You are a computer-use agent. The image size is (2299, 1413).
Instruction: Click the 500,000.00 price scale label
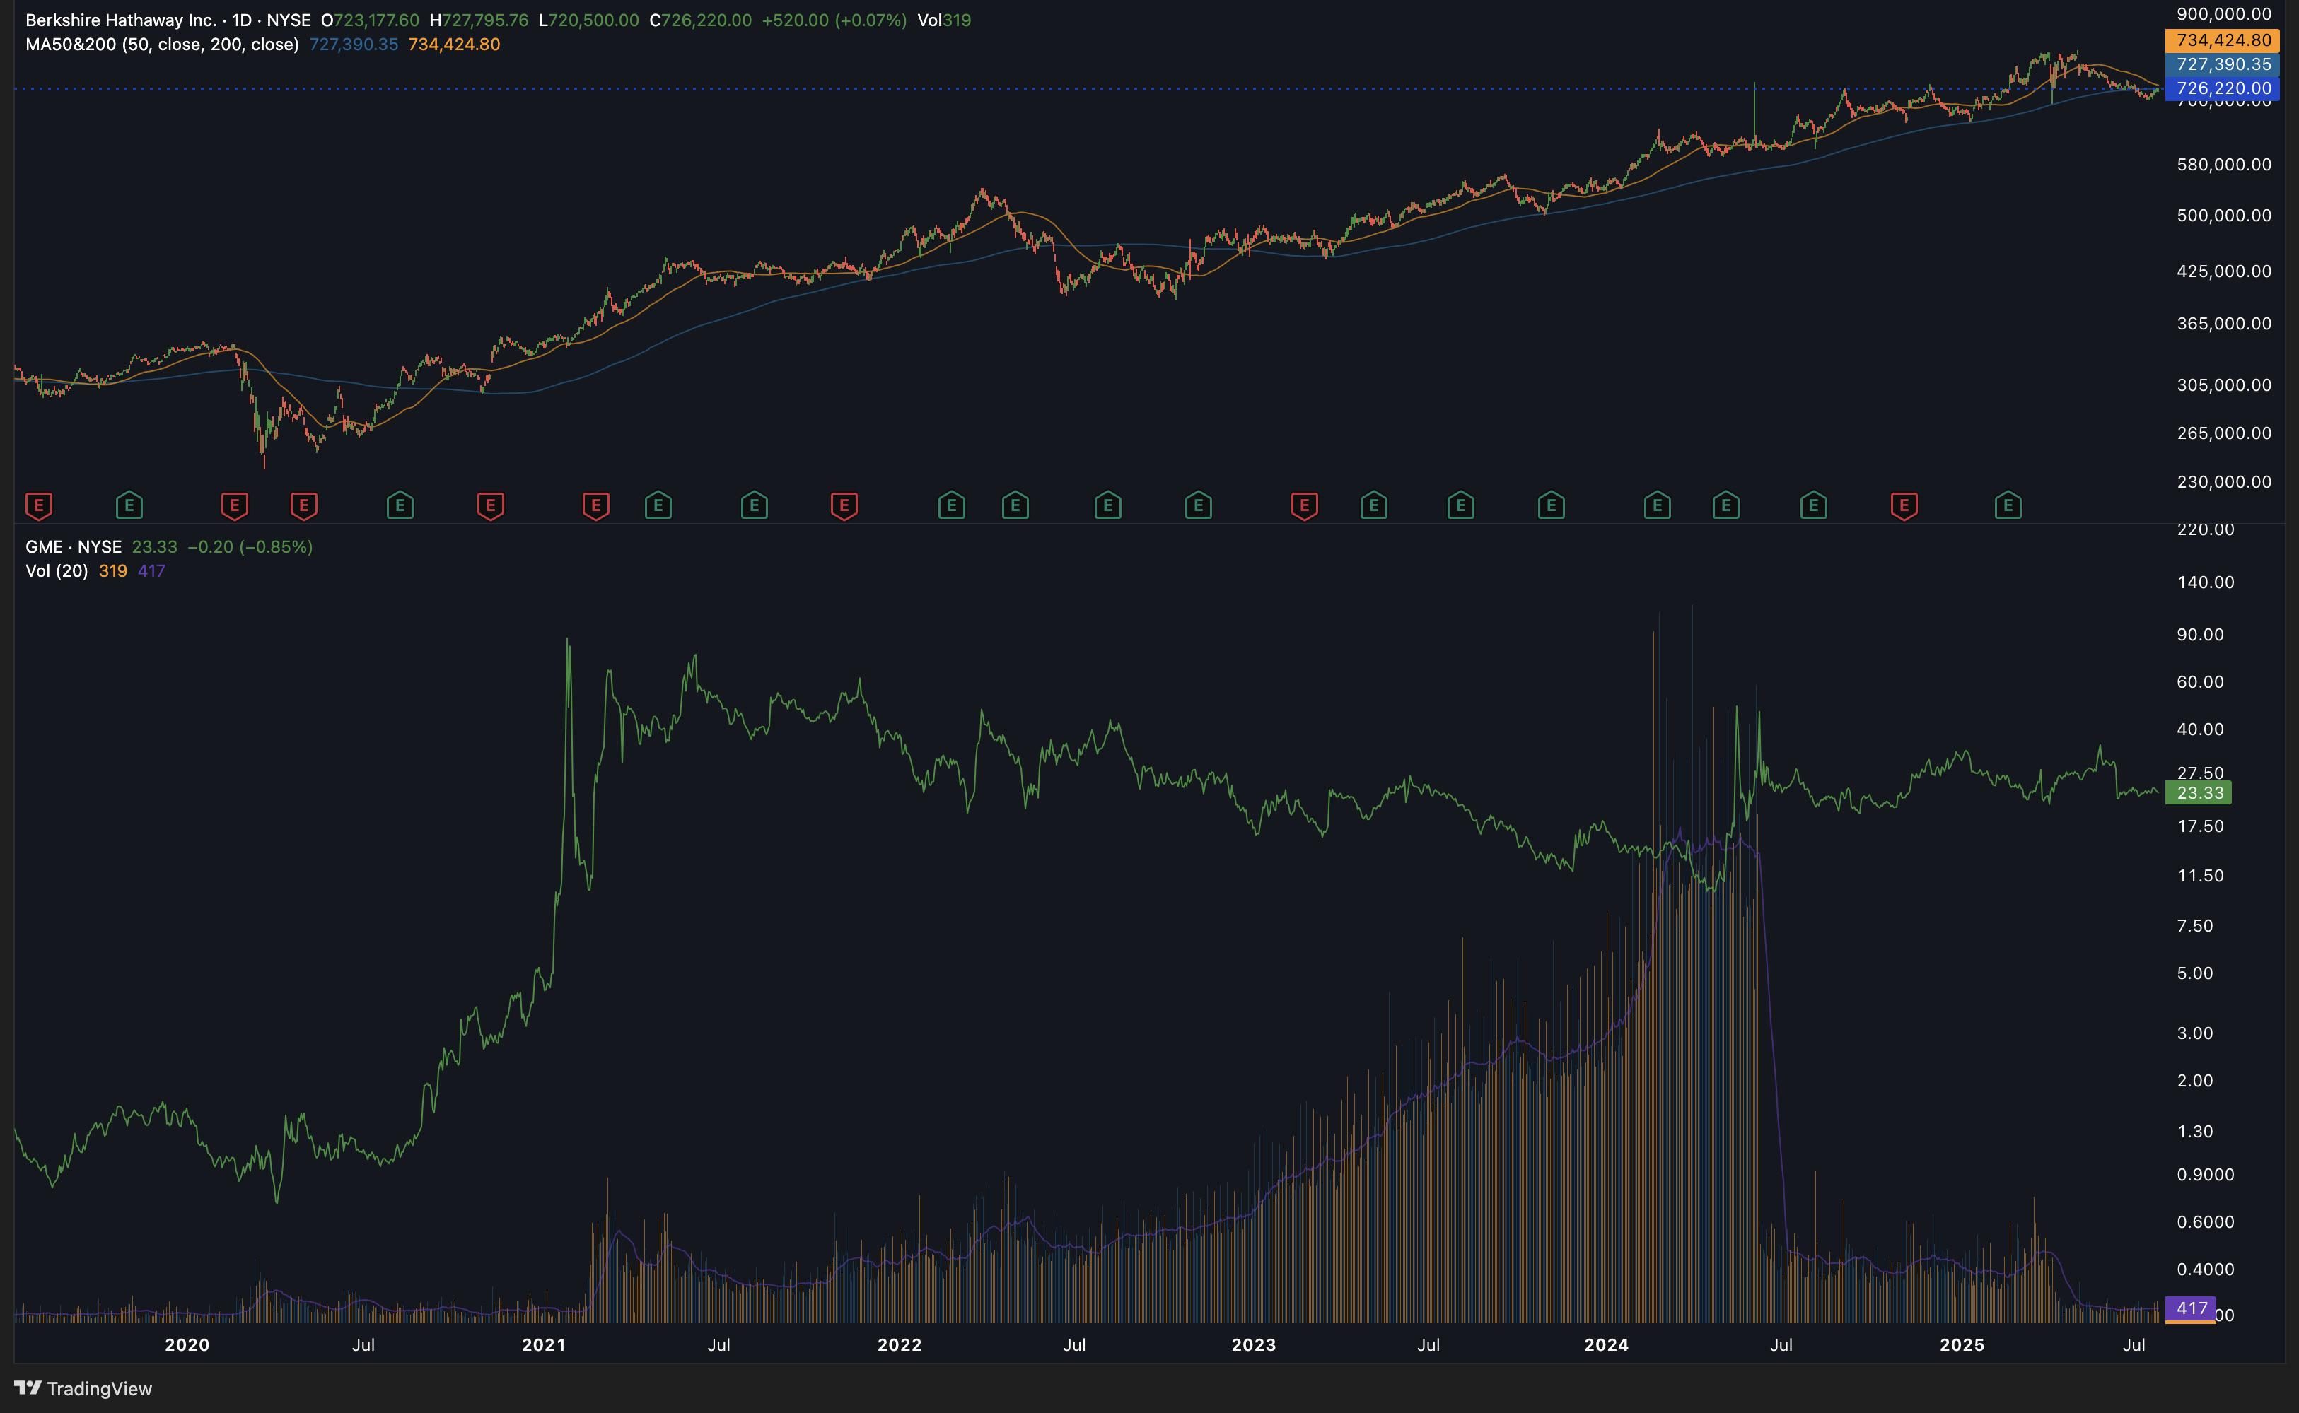(2223, 216)
